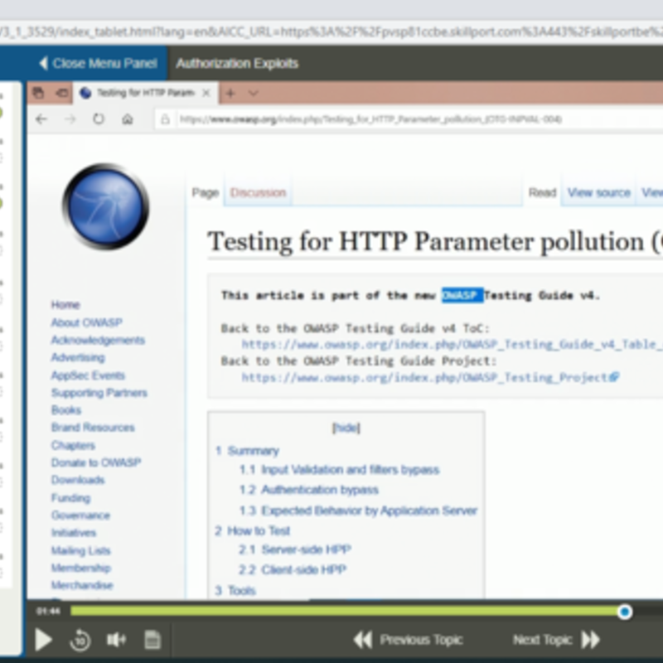Click the play button in player
663x663 pixels.
tap(43, 639)
